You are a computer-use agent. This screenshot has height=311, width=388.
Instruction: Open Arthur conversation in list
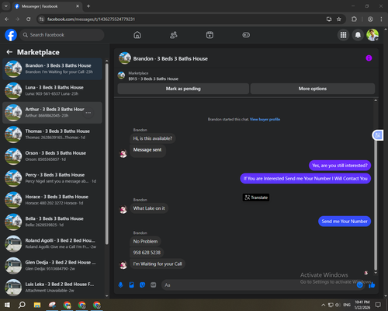(53, 113)
